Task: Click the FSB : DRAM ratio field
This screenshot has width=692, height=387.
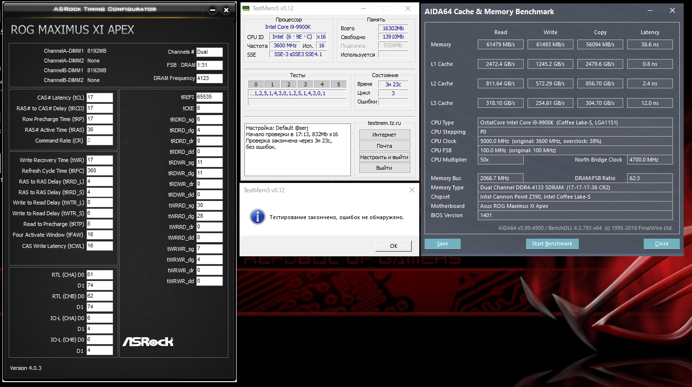Action: click(x=209, y=65)
